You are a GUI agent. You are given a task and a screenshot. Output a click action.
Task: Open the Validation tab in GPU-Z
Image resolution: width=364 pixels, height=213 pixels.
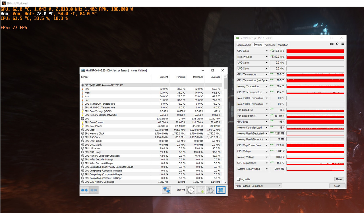(283, 45)
